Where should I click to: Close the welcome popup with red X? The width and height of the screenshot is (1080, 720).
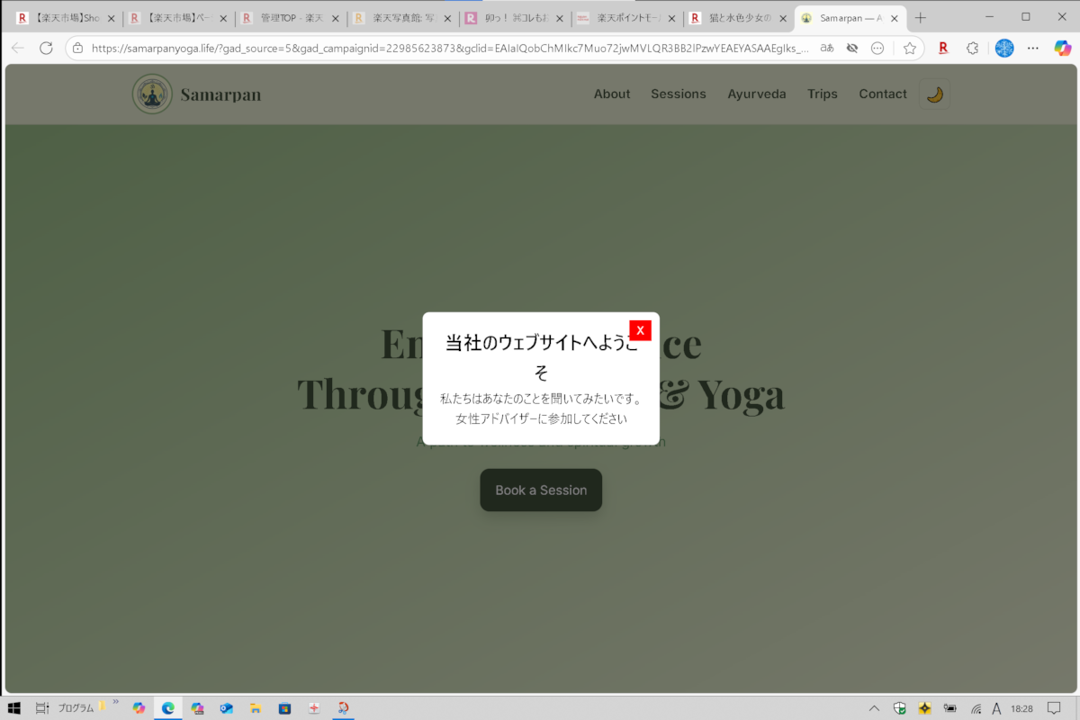point(640,330)
